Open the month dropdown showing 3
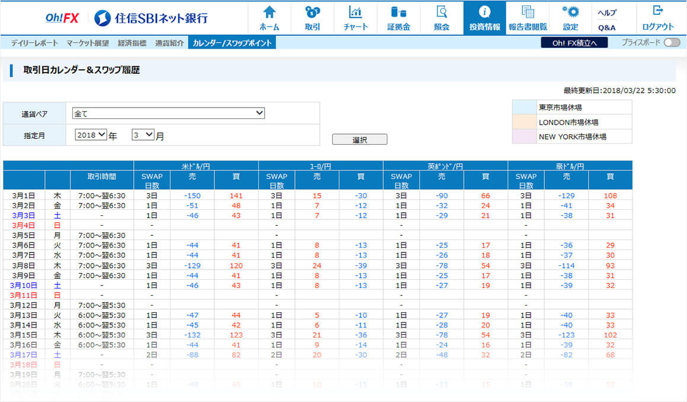 point(143,135)
